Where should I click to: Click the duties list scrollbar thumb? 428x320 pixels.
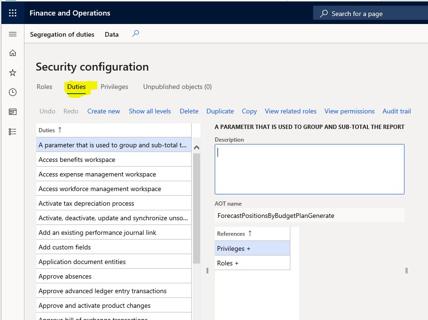tap(196, 208)
